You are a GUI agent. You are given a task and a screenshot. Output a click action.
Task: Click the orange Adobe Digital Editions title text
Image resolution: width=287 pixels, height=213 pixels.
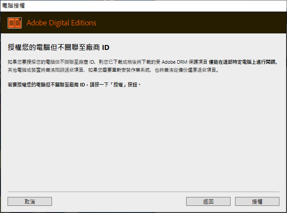point(61,23)
